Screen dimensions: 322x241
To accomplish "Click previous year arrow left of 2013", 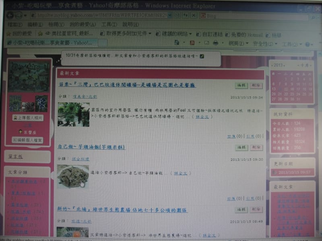I will tap(272, 65).
